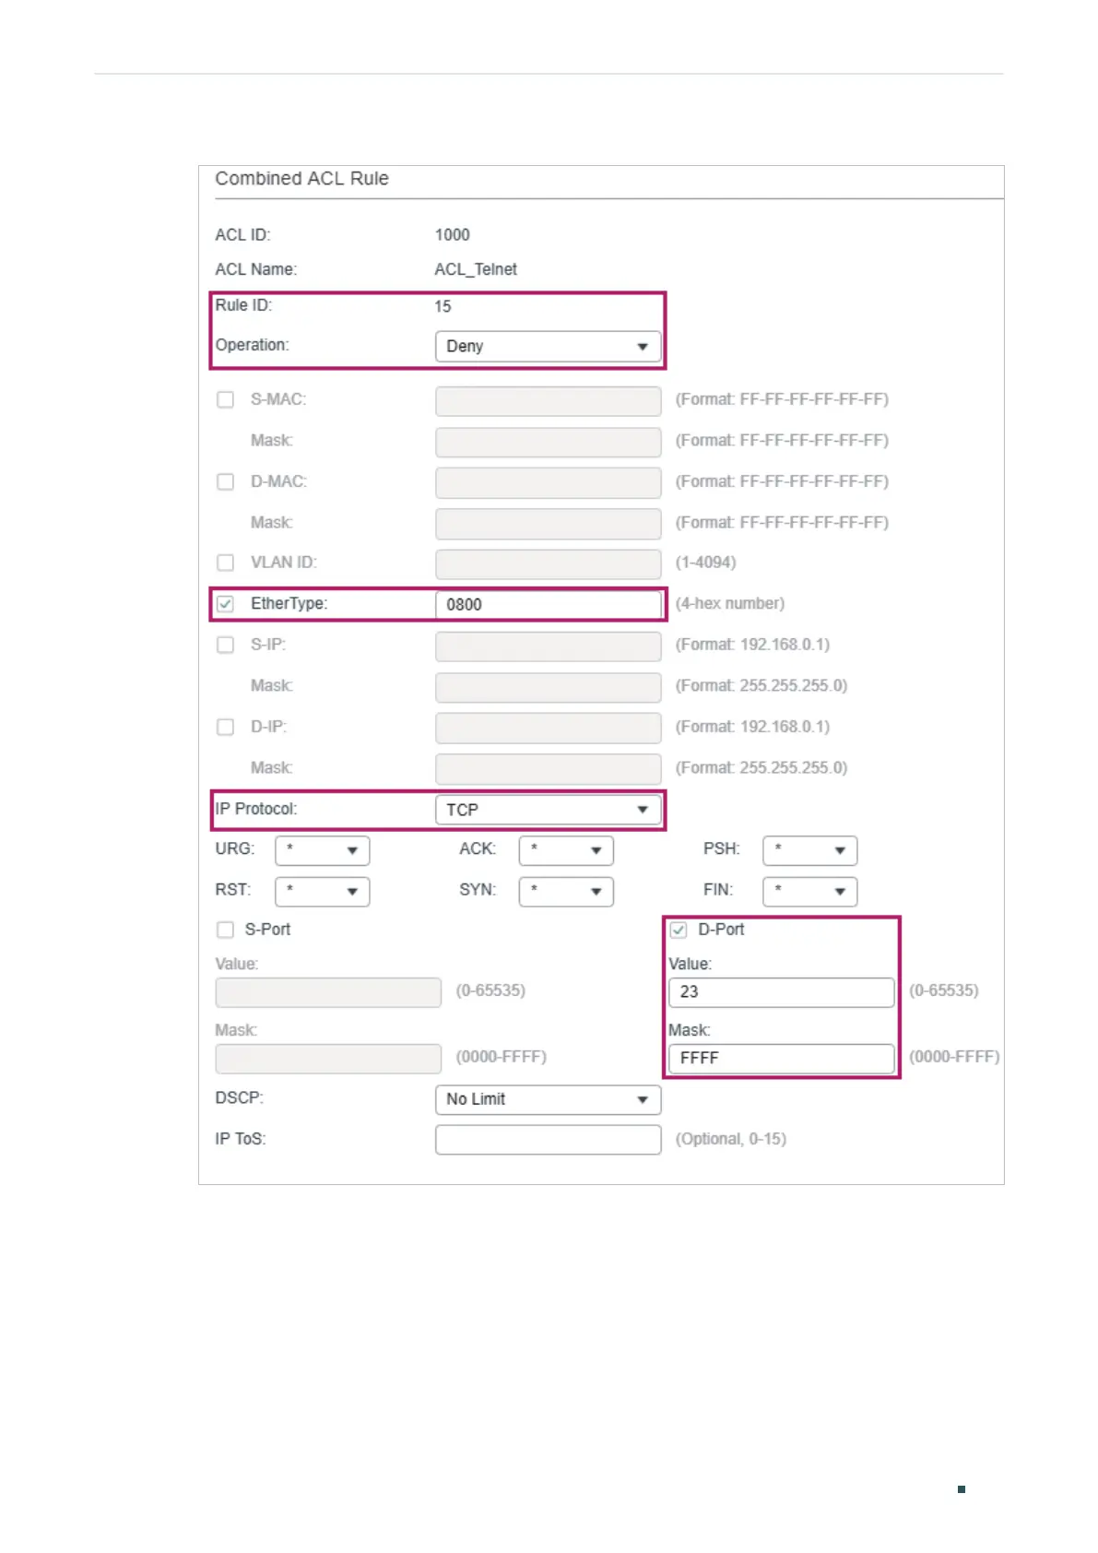Image resolution: width=1098 pixels, height=1553 pixels.
Task: Enable the D-IP checkbox
Action: pos(225,727)
